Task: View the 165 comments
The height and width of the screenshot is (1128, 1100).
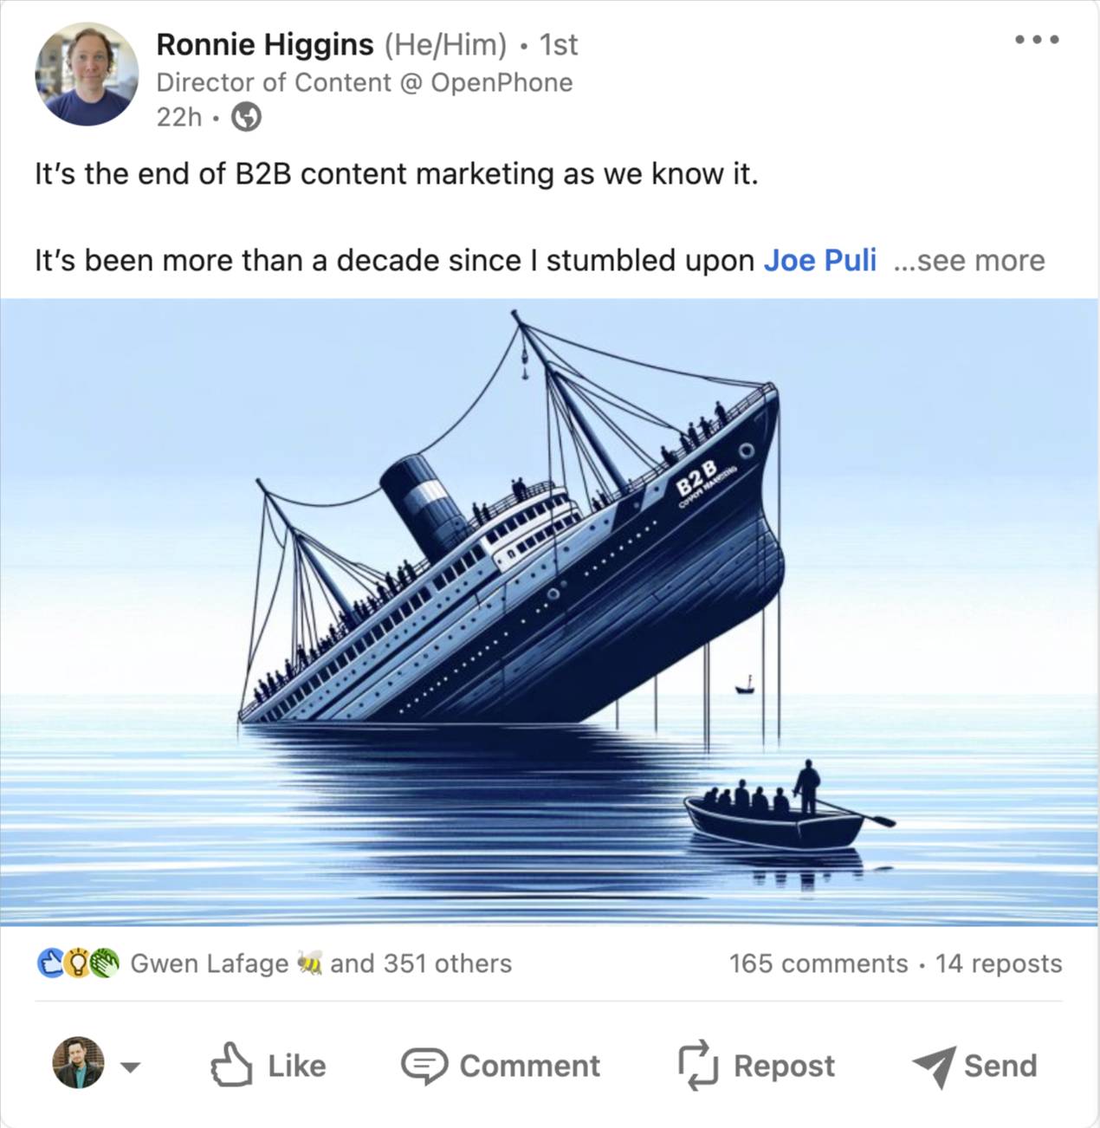Action: click(x=819, y=963)
